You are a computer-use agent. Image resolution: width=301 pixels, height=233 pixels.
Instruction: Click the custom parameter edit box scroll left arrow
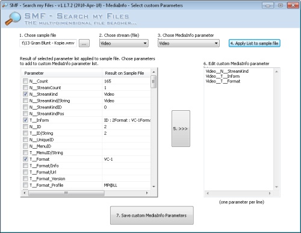coord(208,193)
